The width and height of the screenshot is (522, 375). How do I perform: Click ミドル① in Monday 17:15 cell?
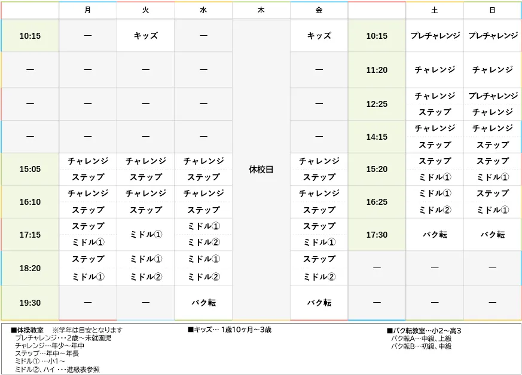pos(87,242)
